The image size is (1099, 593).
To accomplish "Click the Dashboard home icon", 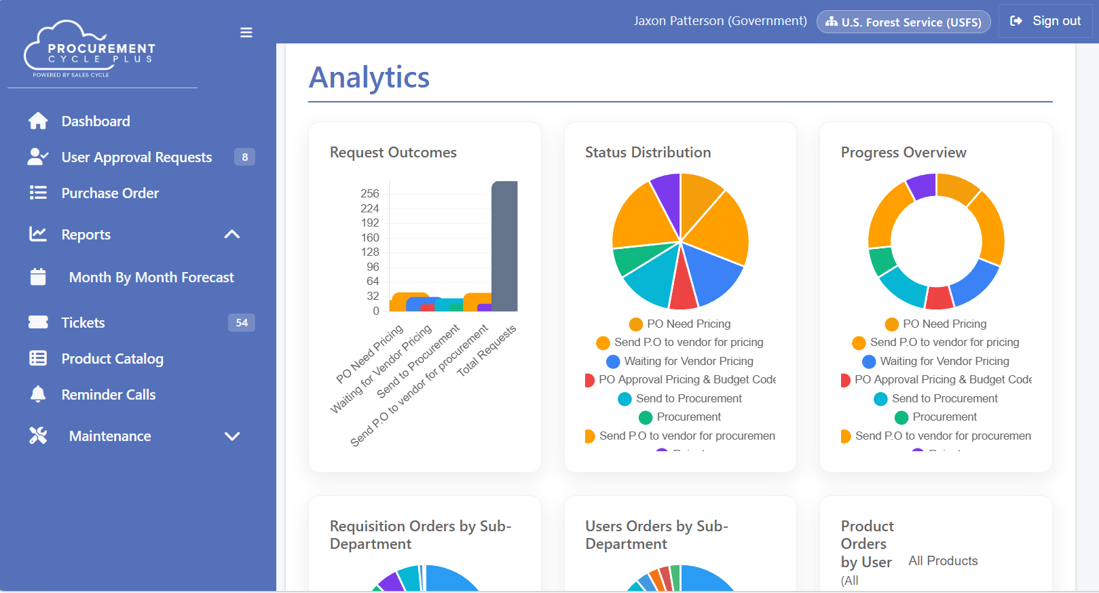I will pyautogui.click(x=38, y=121).
